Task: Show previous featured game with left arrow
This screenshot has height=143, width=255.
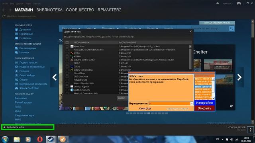Action: [55, 77]
